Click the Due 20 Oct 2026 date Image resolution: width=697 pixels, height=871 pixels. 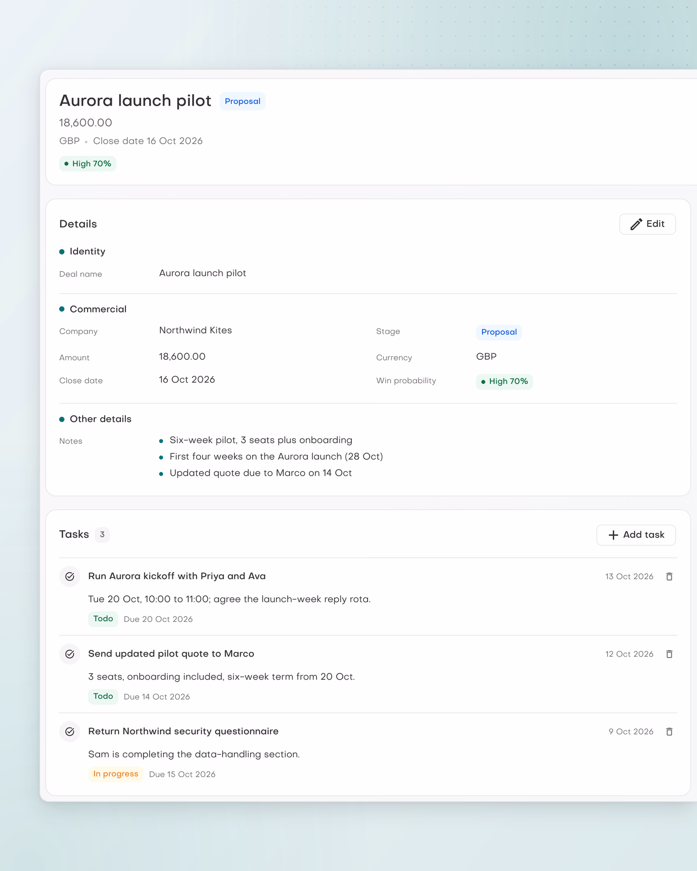pyautogui.click(x=158, y=619)
